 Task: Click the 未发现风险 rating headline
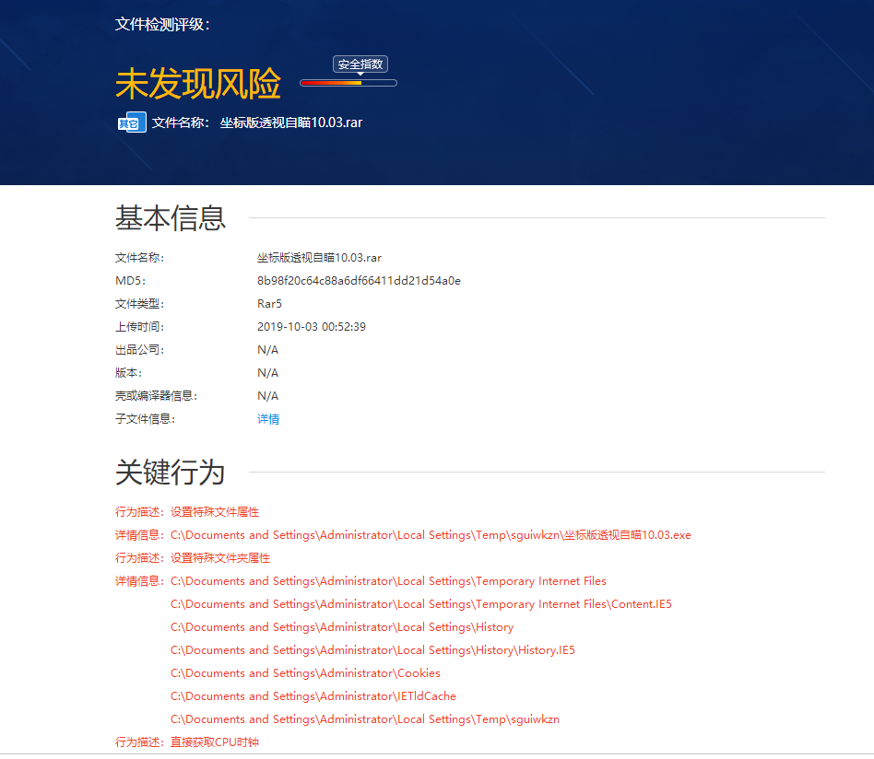click(x=198, y=84)
